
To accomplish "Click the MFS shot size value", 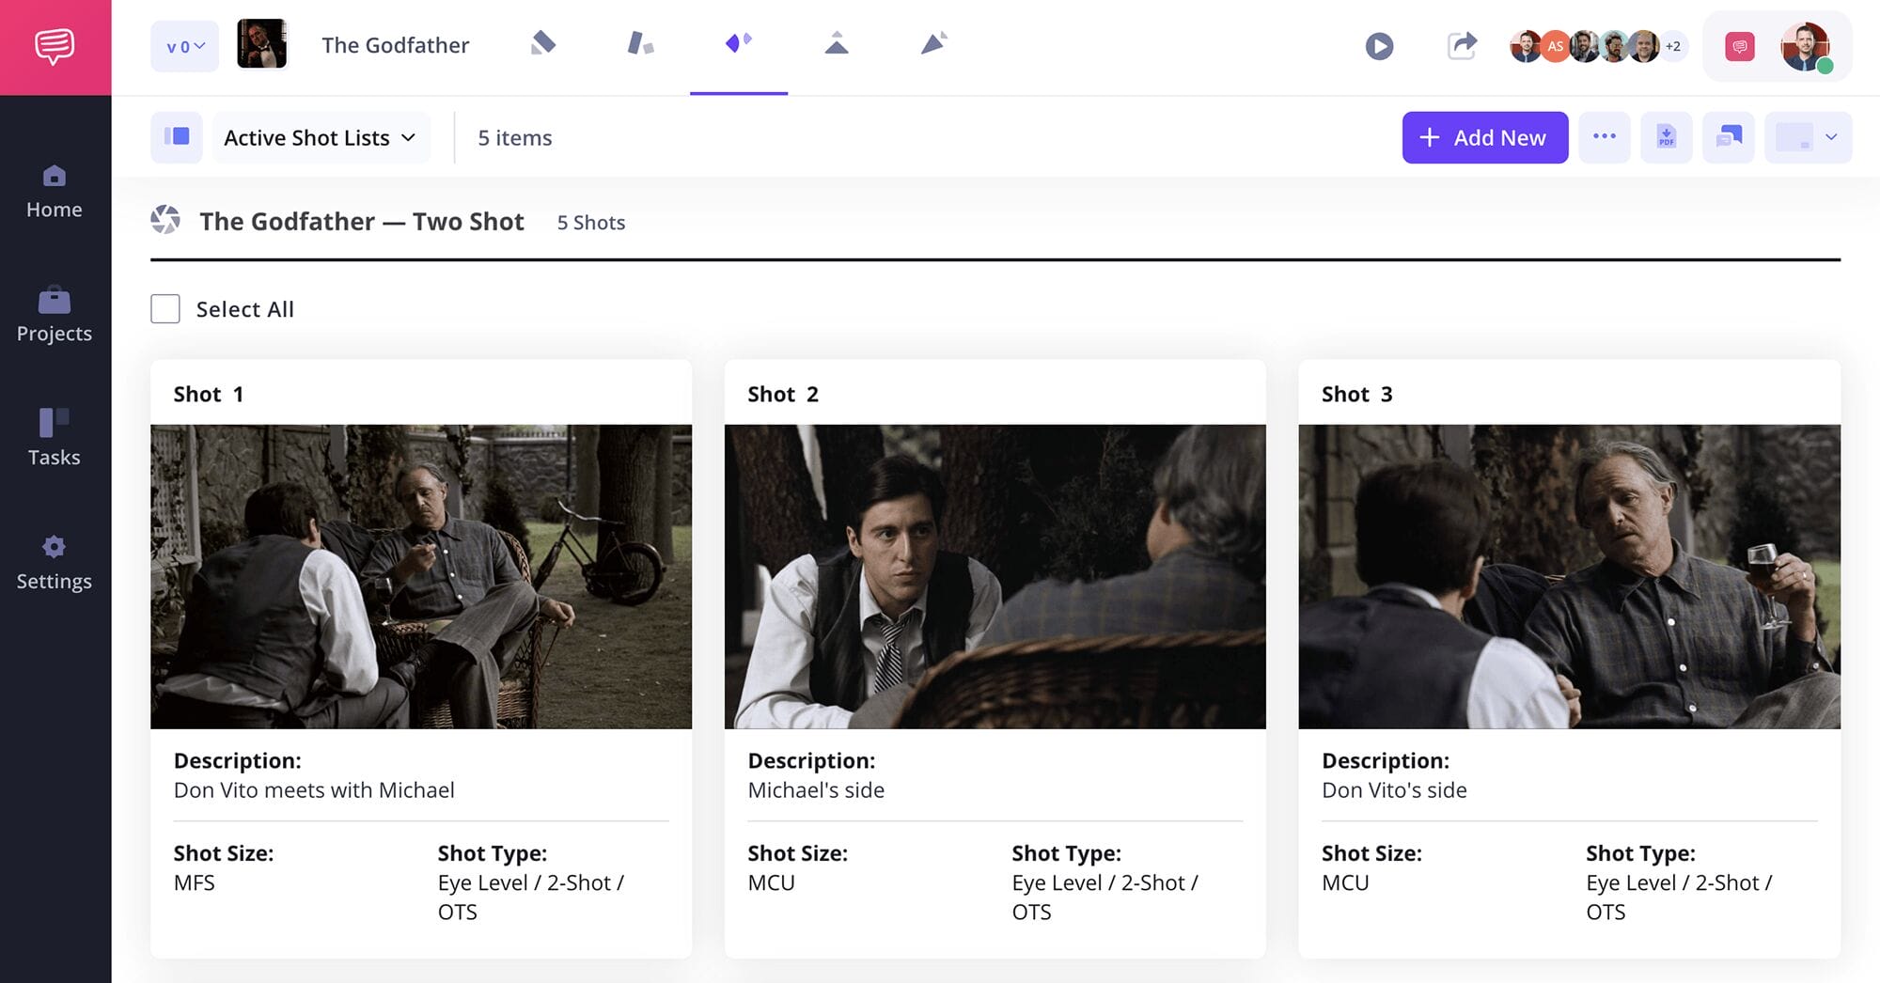I will tap(195, 882).
